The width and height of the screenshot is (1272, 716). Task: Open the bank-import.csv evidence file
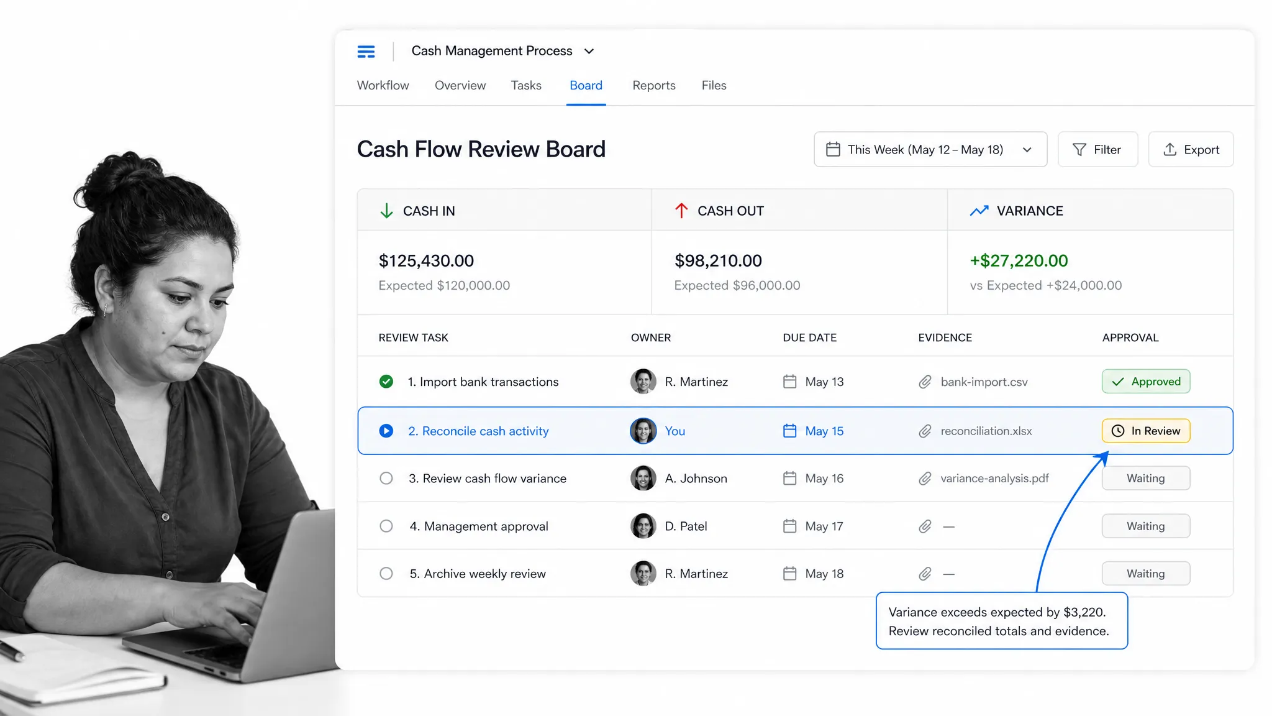tap(984, 382)
